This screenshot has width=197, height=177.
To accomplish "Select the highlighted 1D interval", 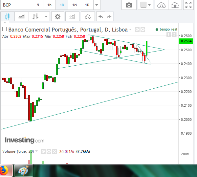I will pos(62,5).
